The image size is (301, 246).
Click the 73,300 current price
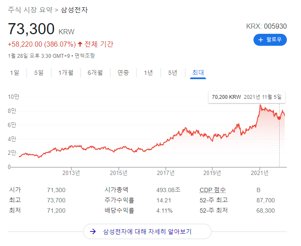coord(31,29)
